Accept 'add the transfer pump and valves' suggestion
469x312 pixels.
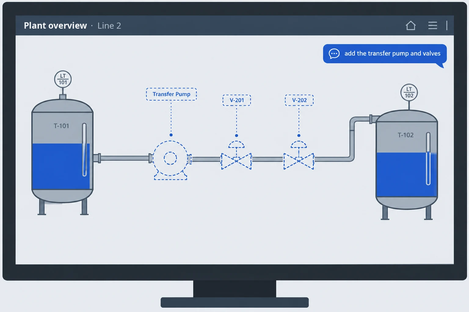pyautogui.click(x=385, y=54)
